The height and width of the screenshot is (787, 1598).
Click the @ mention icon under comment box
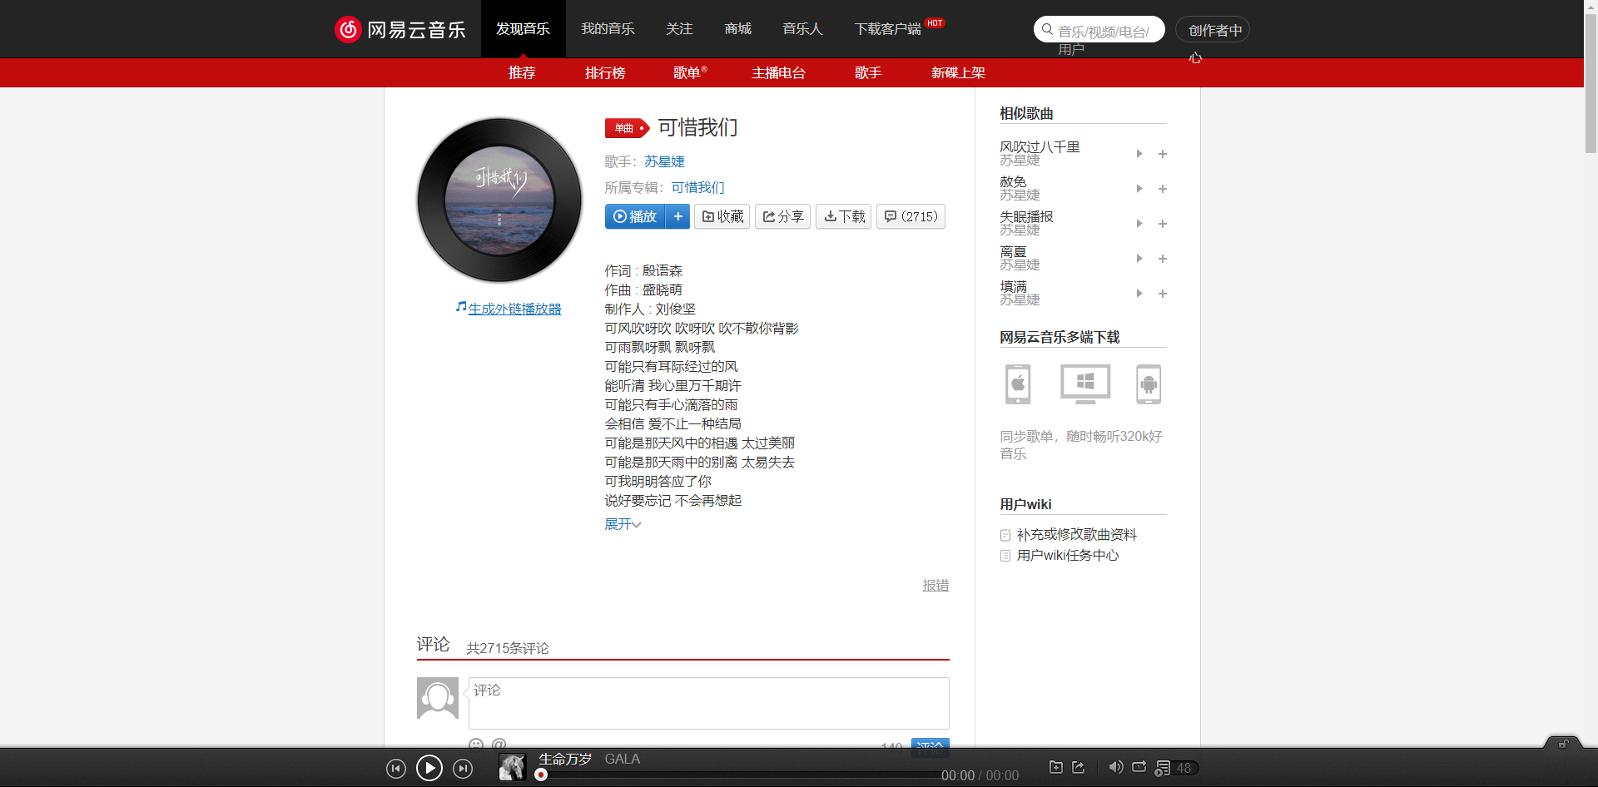click(498, 745)
